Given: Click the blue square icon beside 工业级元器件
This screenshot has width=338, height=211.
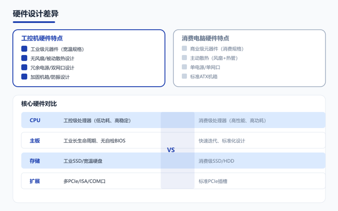Looking at the screenshot, I should (24, 48).
